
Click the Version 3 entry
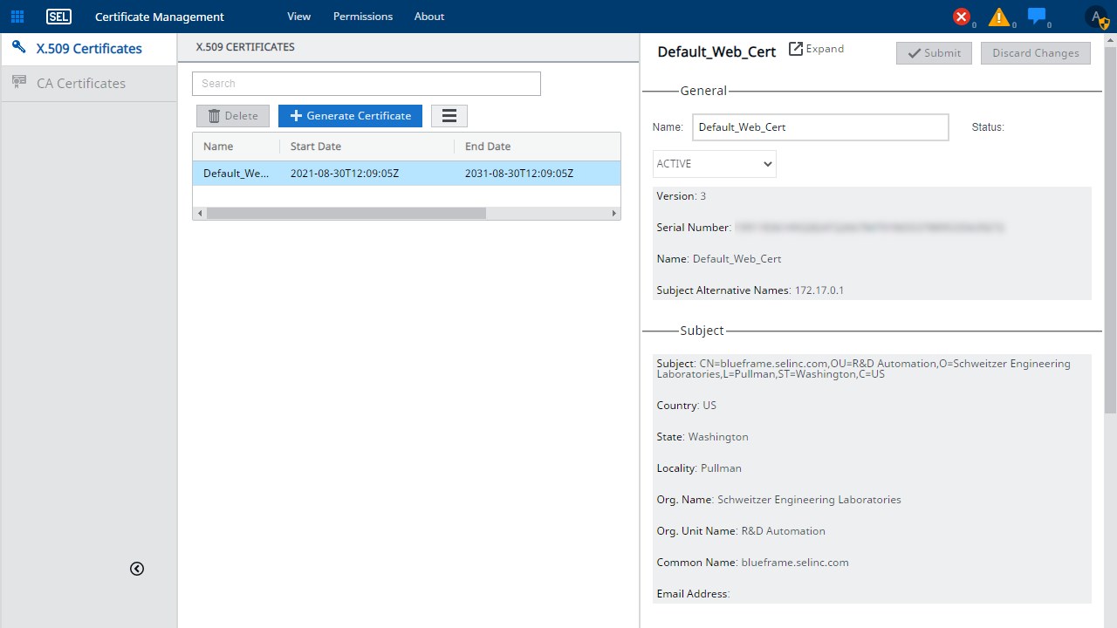point(682,196)
